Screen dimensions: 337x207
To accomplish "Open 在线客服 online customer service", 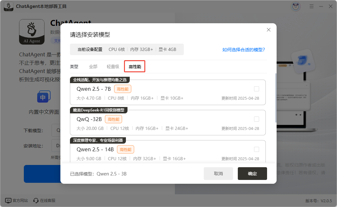I will coord(44,201).
